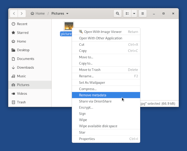
Task: Go forward with the right arrow
Action: coord(22,13)
